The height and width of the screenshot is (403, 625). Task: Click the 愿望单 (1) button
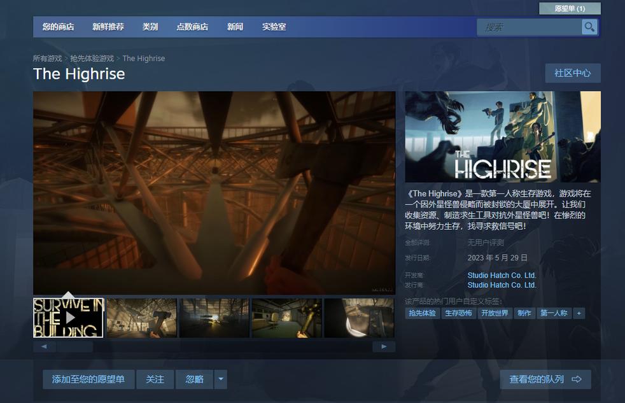(x=570, y=8)
